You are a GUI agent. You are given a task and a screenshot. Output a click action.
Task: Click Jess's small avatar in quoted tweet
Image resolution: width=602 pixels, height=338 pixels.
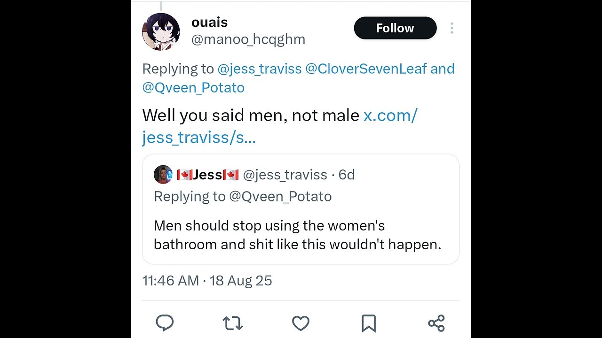pos(163,175)
